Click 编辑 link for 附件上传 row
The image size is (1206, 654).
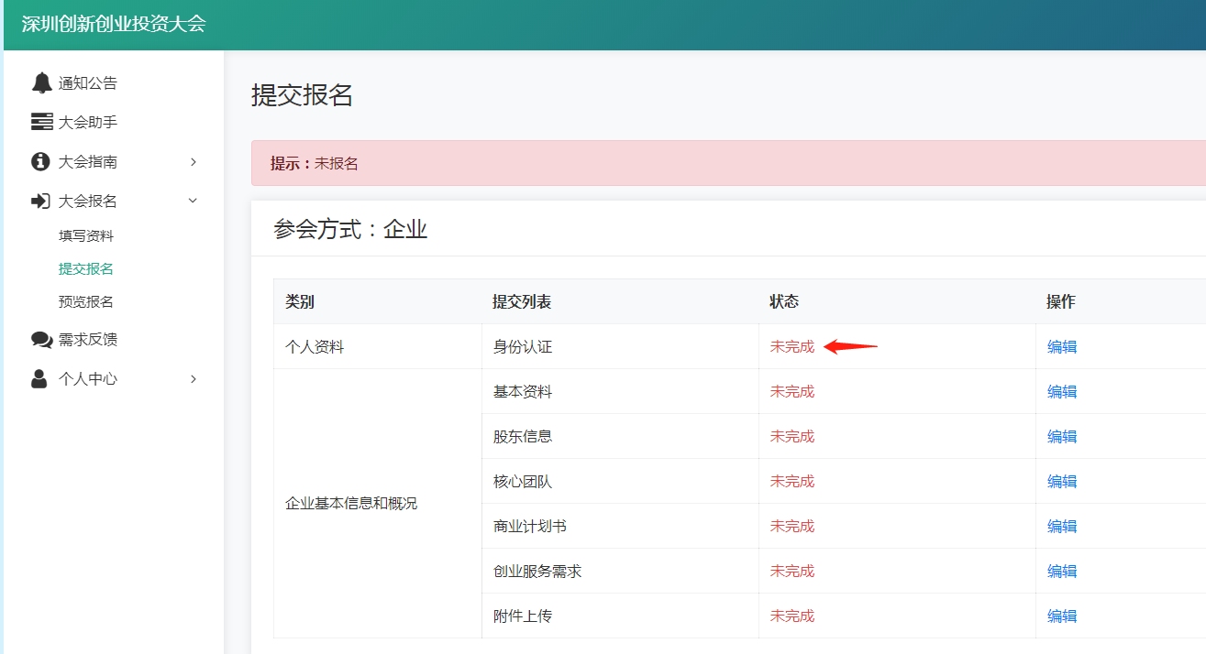tap(1062, 616)
